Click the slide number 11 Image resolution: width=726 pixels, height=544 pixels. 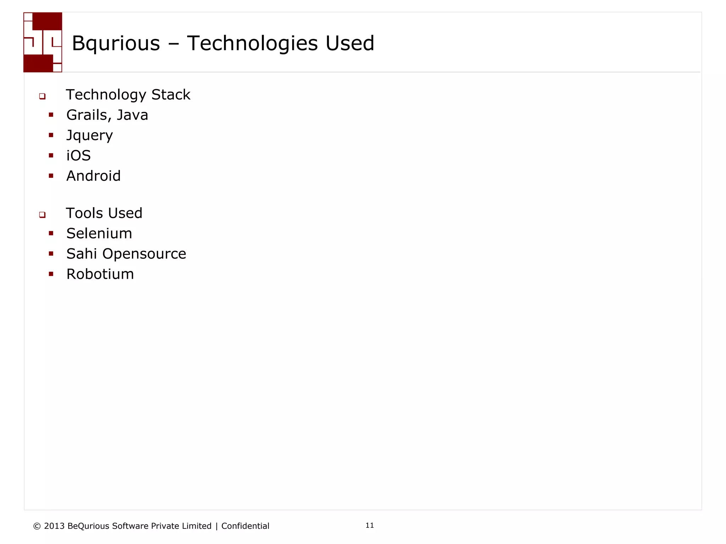370,526
